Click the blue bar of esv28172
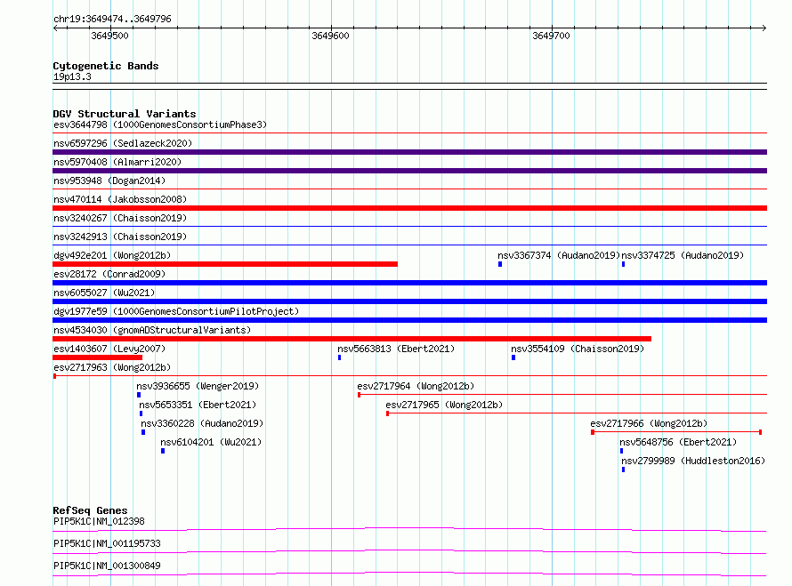This screenshot has height=586, width=792. pyautogui.click(x=409, y=283)
